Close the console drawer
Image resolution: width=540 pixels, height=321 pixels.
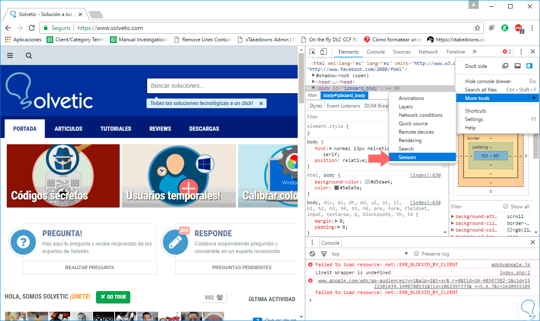[533, 243]
